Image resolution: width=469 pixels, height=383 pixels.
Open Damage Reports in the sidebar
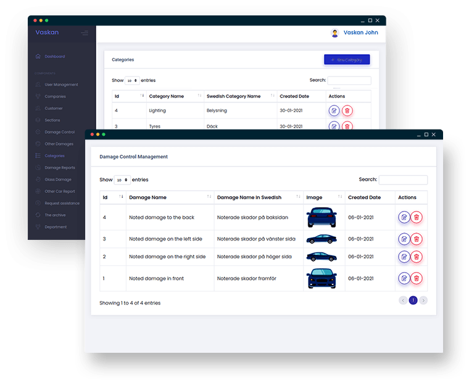pos(59,168)
